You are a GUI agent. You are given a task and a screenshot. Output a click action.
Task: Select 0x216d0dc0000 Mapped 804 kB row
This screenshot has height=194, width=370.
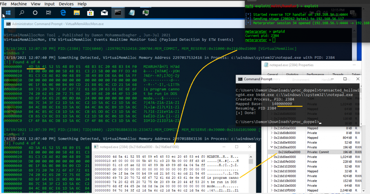(315, 138)
